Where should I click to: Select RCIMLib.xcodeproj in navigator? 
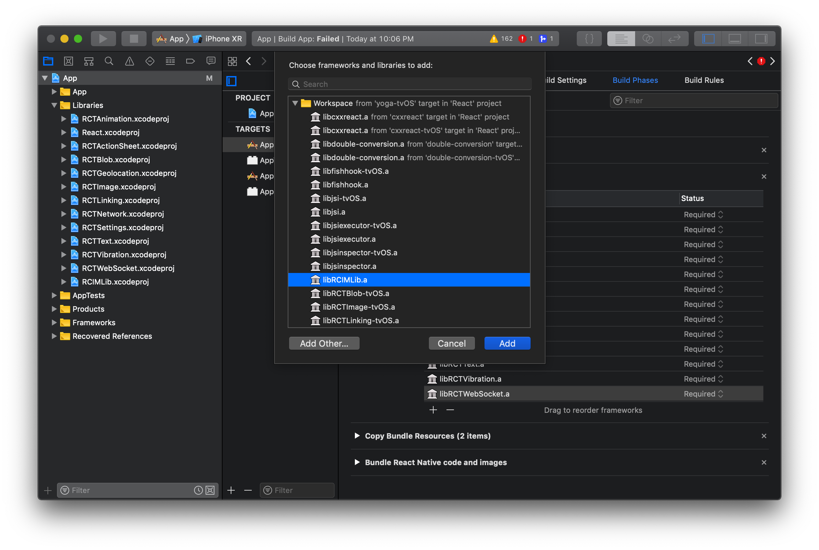click(x=115, y=282)
